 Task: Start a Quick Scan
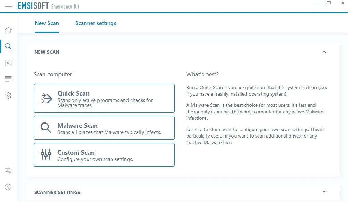[x=104, y=98]
